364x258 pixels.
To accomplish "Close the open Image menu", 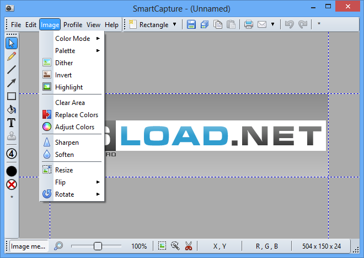I will pos(50,25).
